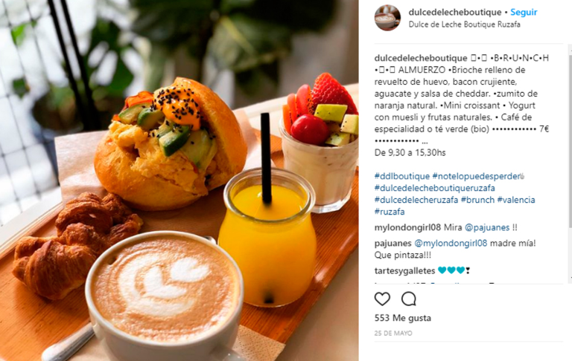Open mention @pajuanes in comment
The width and height of the screenshot is (572, 361).
click(x=487, y=227)
